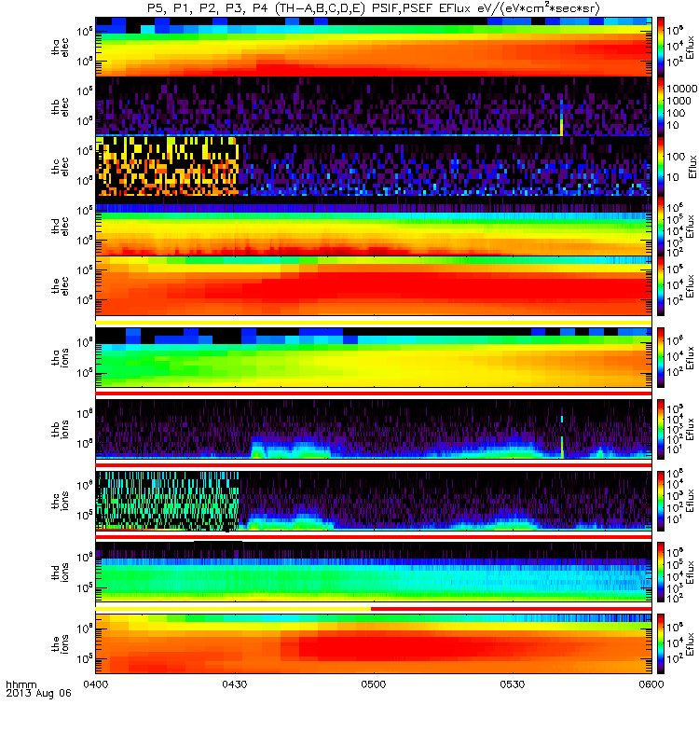Screen dimensions: 699x746
Task: Click the the ions spectrogram panel
Action: pos(374,643)
